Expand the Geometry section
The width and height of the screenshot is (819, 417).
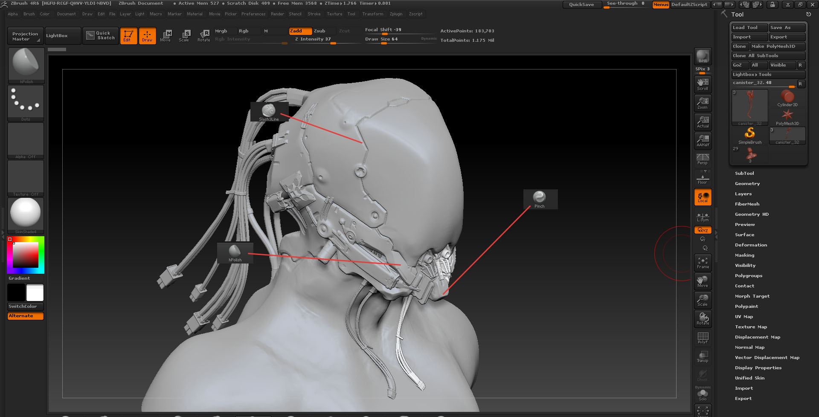click(x=747, y=183)
